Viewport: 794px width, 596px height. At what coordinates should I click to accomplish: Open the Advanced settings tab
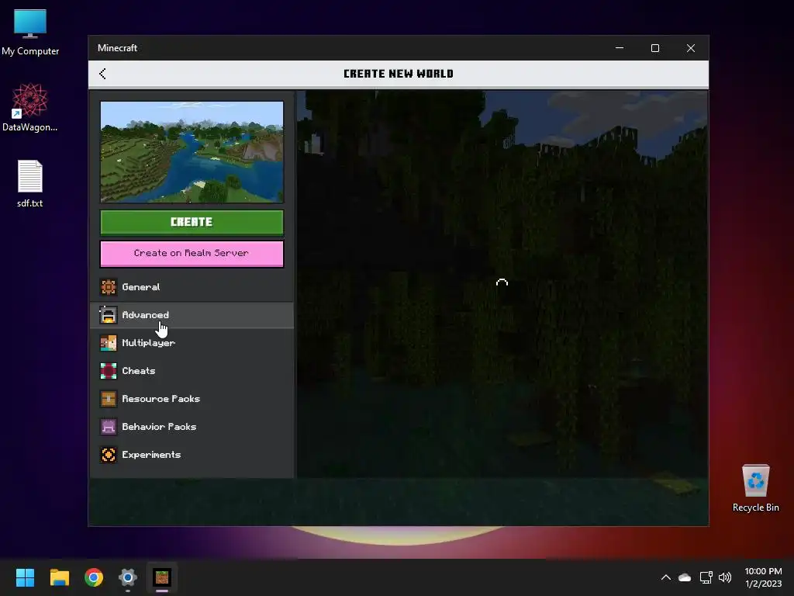click(192, 315)
